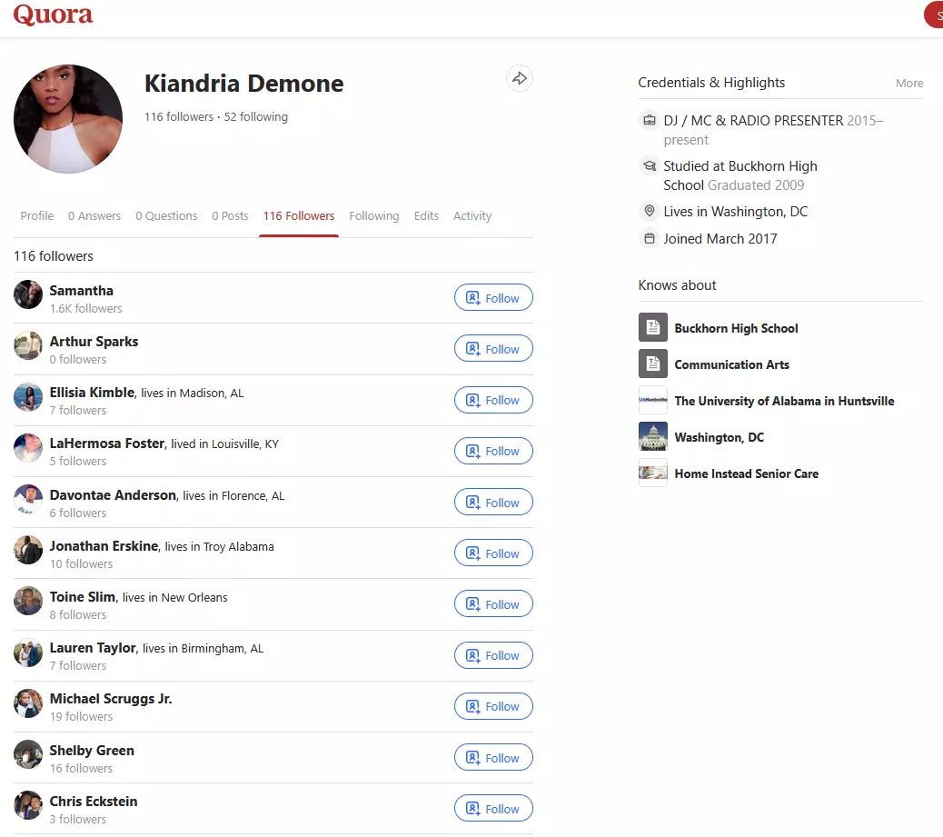This screenshot has width=943, height=837.
Task: Follow LaHermosa Foster
Action: tap(493, 451)
